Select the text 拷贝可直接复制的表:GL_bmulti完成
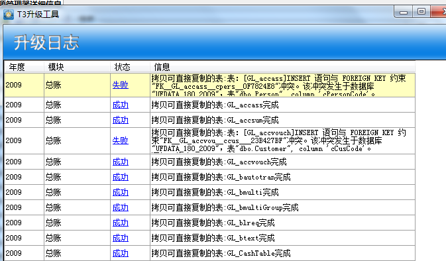 click(x=215, y=192)
